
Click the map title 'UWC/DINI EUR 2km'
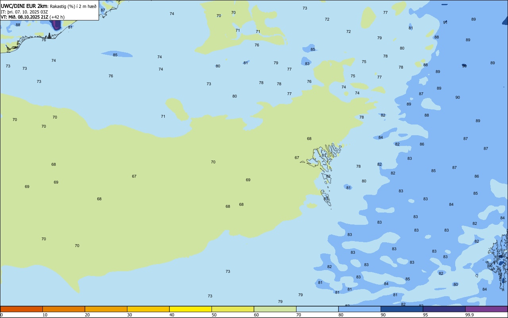pyautogui.click(x=24, y=6)
